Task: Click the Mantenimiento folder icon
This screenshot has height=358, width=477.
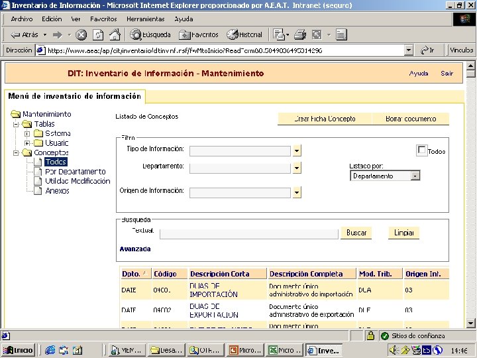Action: 15,114
